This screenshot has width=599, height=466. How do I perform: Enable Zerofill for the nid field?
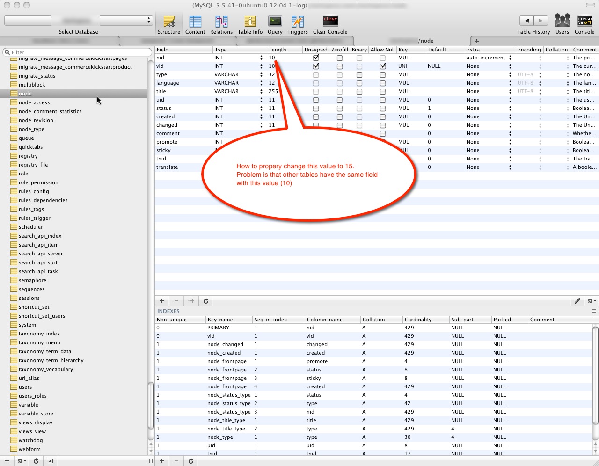pyautogui.click(x=340, y=58)
